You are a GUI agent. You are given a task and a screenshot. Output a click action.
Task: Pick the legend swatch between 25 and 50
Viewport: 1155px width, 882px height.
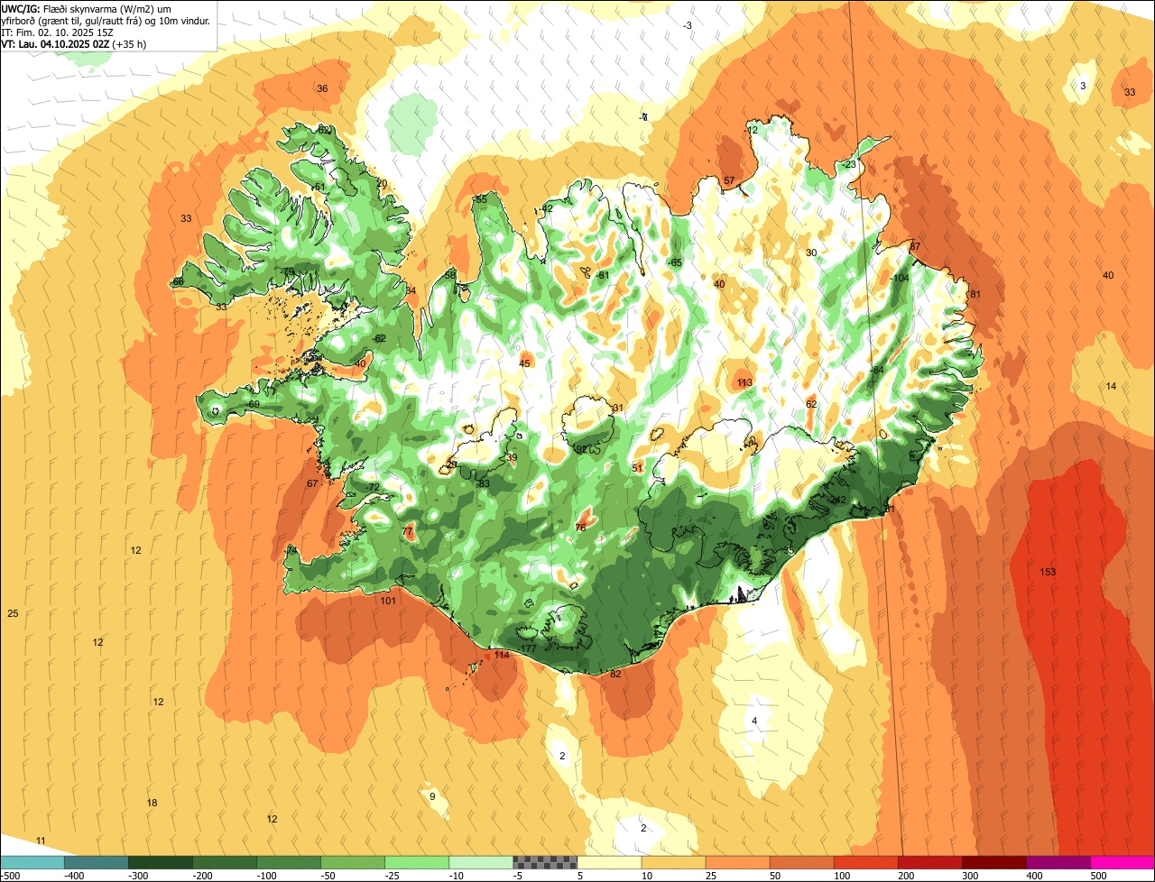point(737,862)
